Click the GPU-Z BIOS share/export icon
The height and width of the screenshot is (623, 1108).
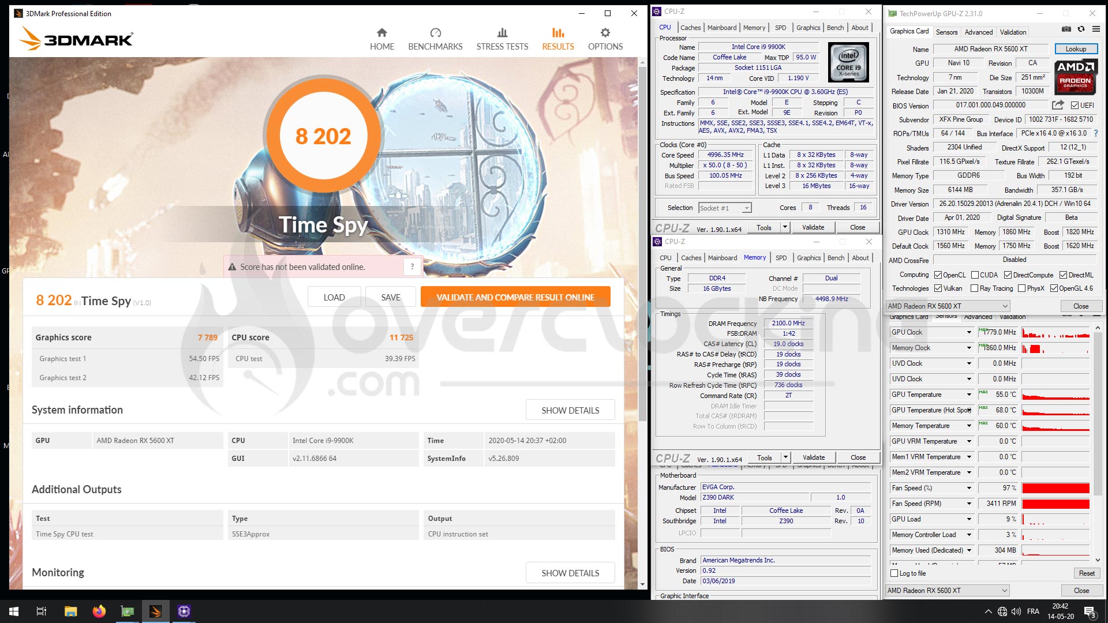coord(1058,105)
